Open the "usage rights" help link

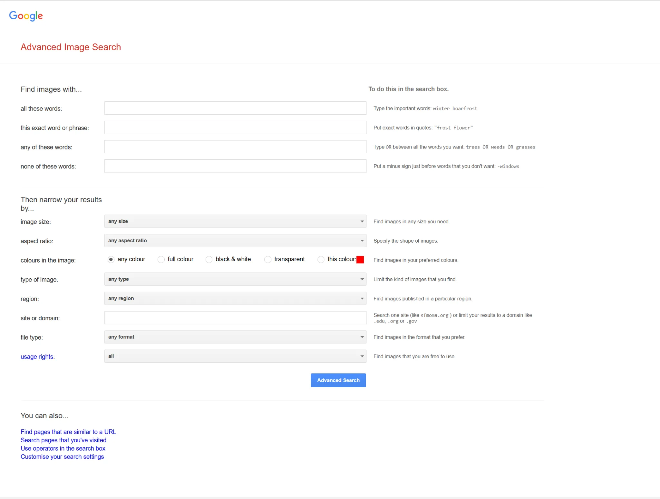click(37, 357)
